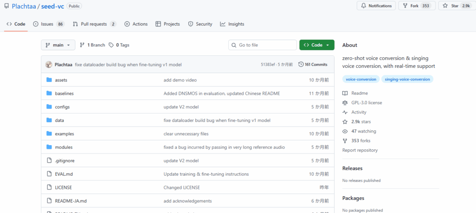Open the Pull requests tab

[x=94, y=24]
